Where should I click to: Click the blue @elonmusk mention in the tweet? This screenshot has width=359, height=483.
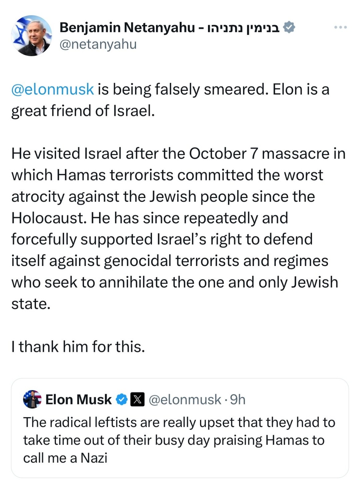(52, 90)
